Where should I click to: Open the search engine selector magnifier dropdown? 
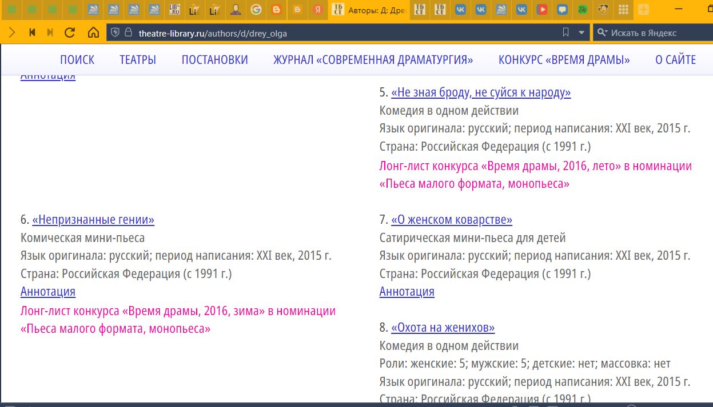(x=602, y=33)
